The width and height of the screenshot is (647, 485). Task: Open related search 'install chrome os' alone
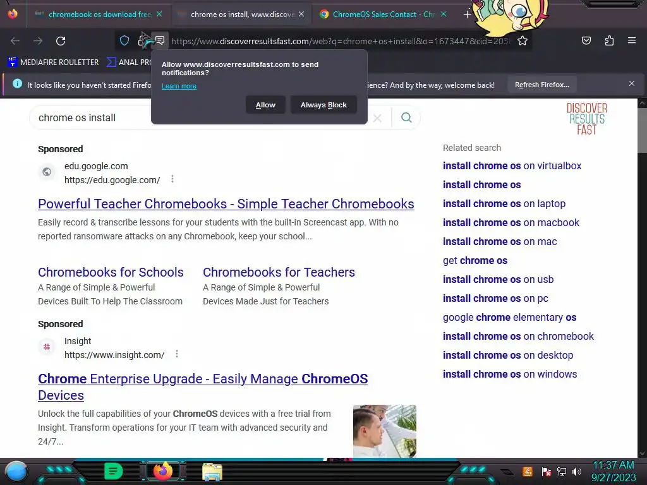point(481,185)
